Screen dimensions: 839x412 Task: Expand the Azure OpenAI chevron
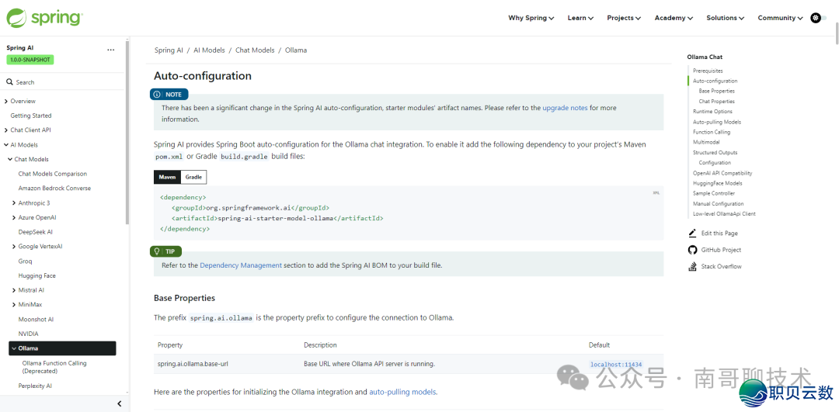pyautogui.click(x=13, y=217)
